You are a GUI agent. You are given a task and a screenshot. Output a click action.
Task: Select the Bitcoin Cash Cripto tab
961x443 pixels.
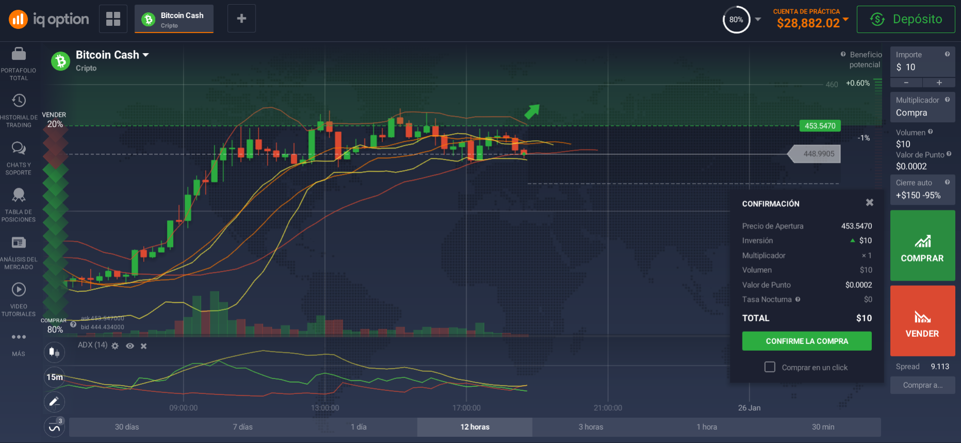[x=174, y=20]
